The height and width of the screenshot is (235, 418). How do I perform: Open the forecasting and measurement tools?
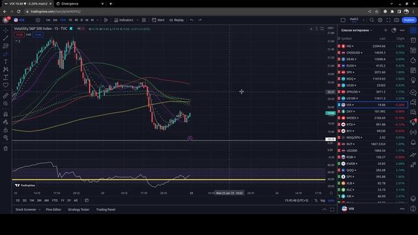[x=6, y=77]
